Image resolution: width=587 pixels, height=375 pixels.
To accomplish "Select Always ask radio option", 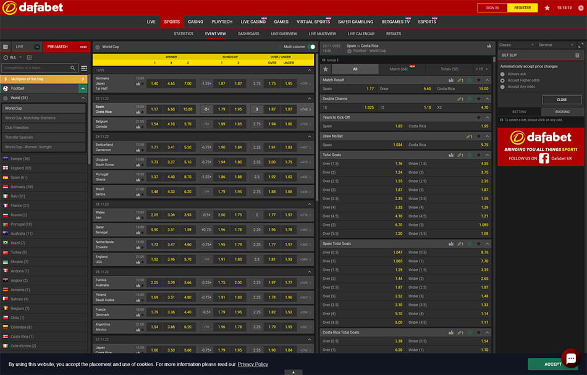I will point(502,74).
